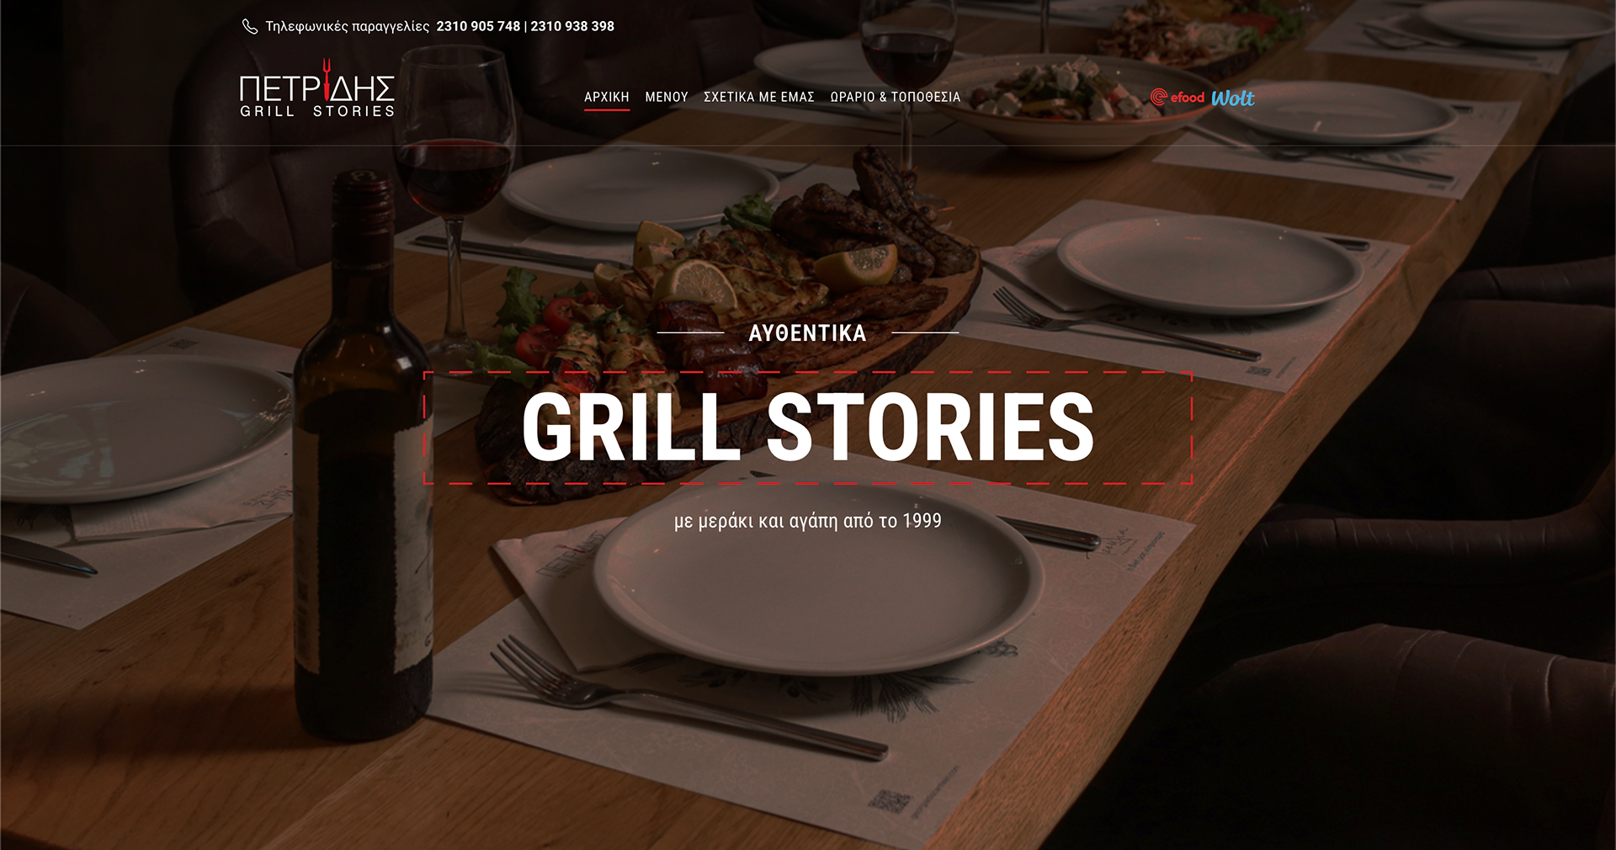Image resolution: width=1616 pixels, height=850 pixels.
Task: Open ΩΡΑΡΙΟ & ΤΟΠΟΘΕΣΙΑ page
Action: [896, 97]
